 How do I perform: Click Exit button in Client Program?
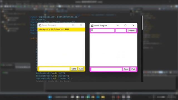coord(133,69)
